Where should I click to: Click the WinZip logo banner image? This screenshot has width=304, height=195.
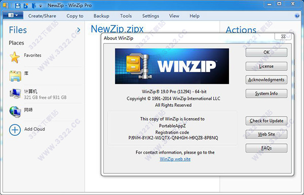[172, 66]
